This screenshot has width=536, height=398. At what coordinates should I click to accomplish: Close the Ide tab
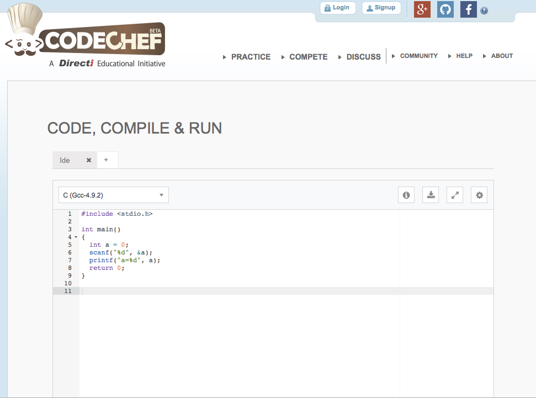[89, 160]
